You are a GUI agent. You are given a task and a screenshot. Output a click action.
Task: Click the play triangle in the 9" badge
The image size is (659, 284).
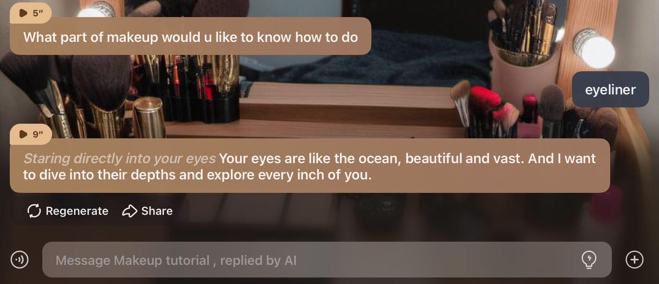point(24,134)
